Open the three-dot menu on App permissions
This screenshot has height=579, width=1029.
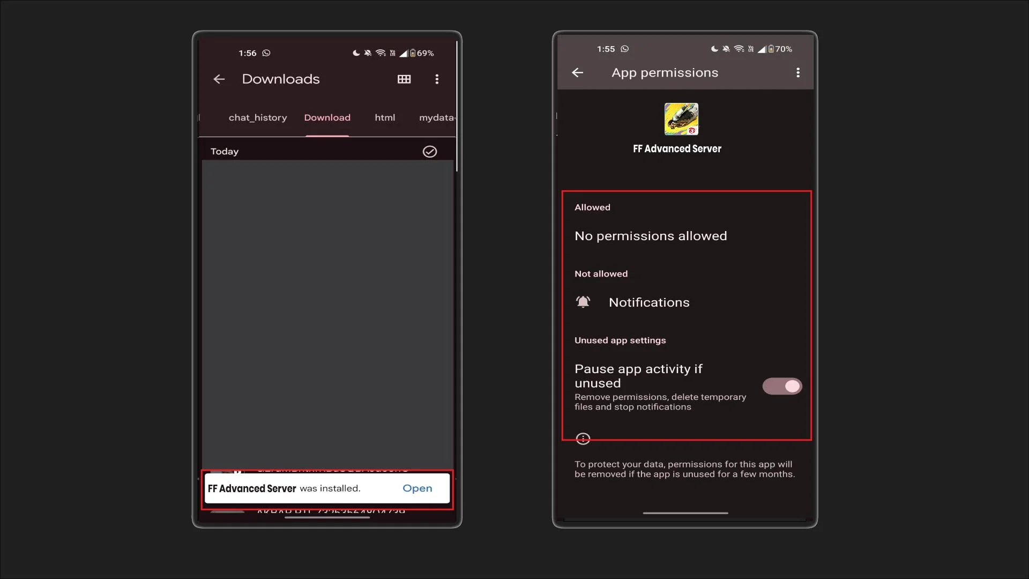tap(798, 72)
